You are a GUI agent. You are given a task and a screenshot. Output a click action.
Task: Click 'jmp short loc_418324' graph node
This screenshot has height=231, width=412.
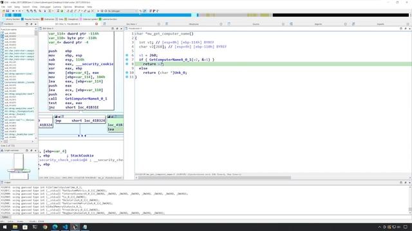(x=80, y=121)
